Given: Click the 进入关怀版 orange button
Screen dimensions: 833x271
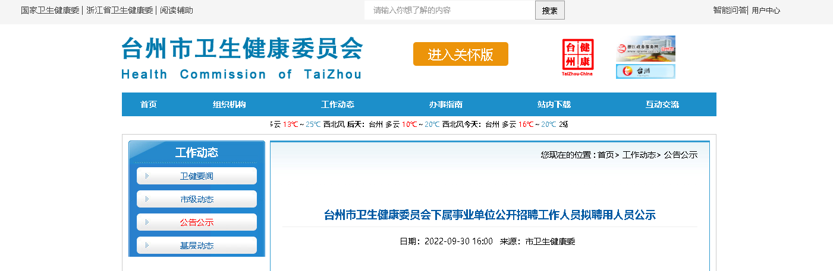Looking at the screenshot, I should (461, 54).
